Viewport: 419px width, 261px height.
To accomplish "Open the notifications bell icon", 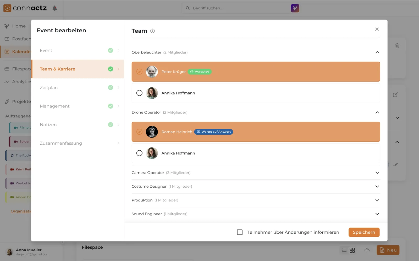I will [x=55, y=8].
